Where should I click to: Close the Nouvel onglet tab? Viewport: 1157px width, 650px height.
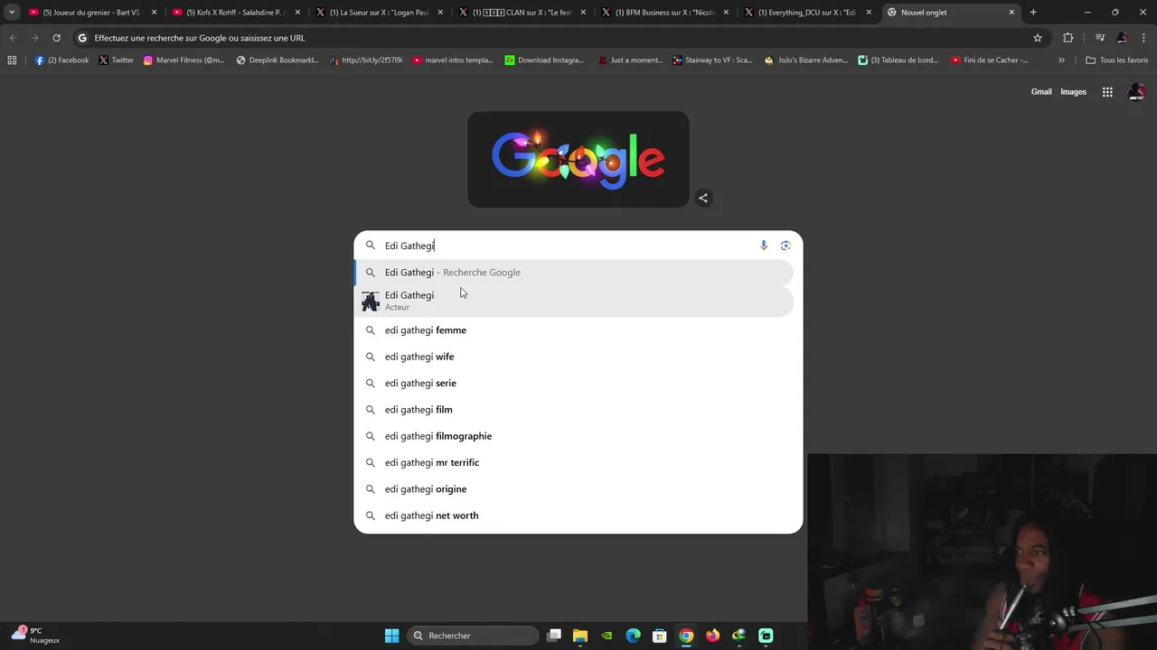(x=1012, y=13)
